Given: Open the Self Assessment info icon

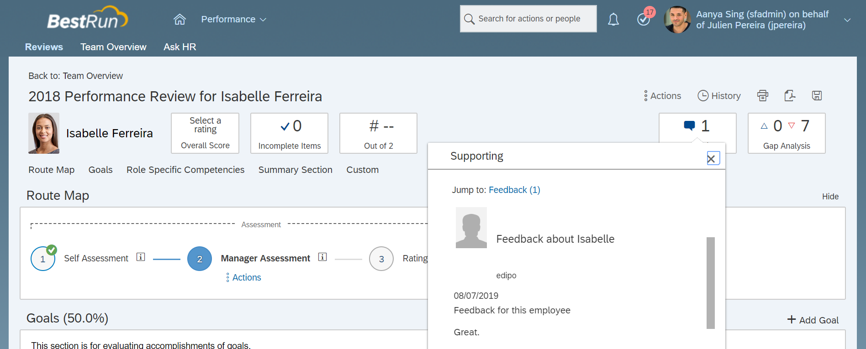Looking at the screenshot, I should pos(141,257).
